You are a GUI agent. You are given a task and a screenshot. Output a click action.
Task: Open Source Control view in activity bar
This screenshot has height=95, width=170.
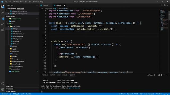(x=3, y=18)
